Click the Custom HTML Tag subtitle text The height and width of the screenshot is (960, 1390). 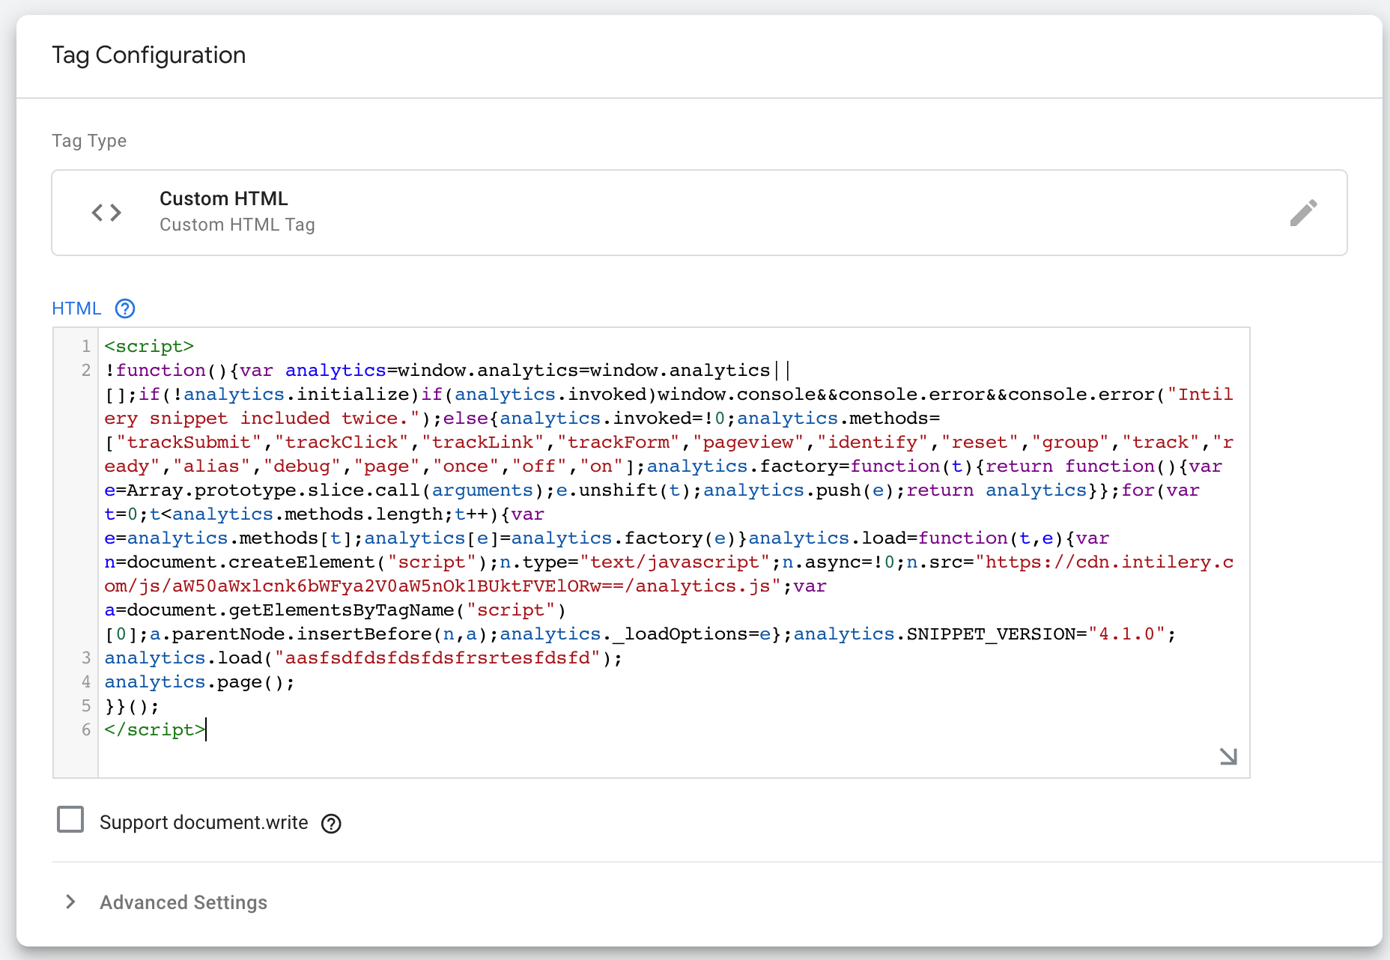(237, 225)
